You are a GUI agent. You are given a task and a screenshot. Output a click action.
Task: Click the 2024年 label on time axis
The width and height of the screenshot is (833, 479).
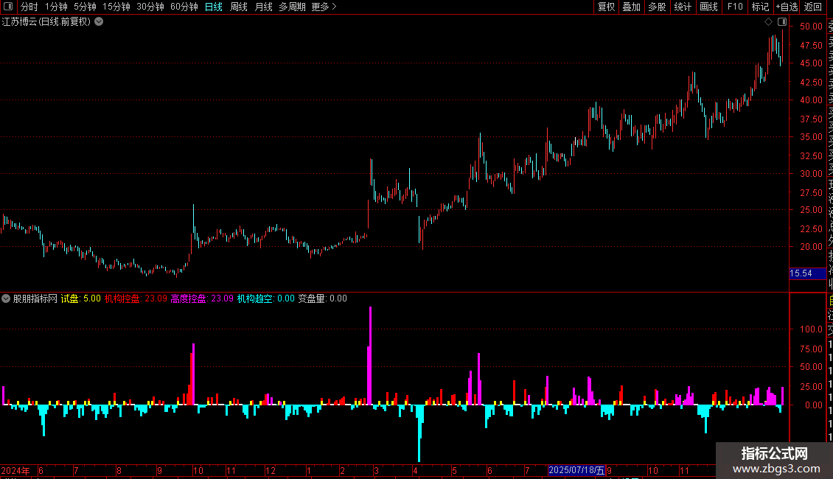(15, 470)
